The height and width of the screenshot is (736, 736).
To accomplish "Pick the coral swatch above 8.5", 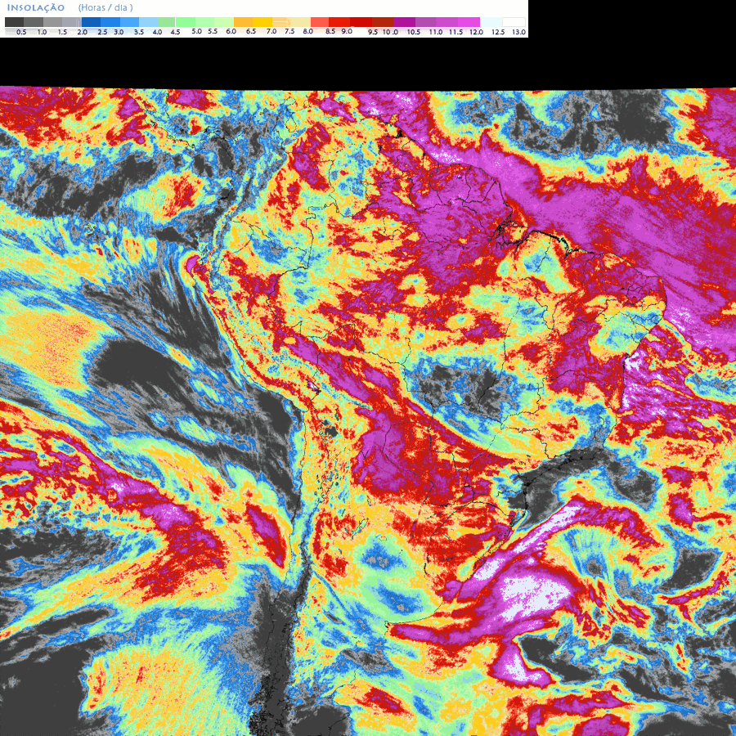I will [x=320, y=22].
